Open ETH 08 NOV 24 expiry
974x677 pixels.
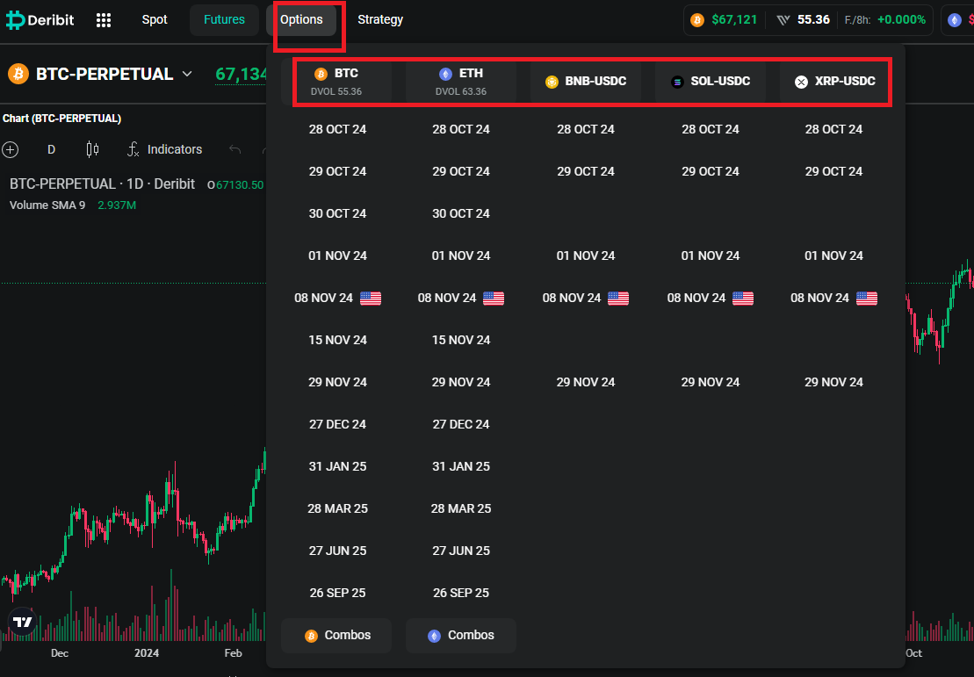pyautogui.click(x=461, y=299)
